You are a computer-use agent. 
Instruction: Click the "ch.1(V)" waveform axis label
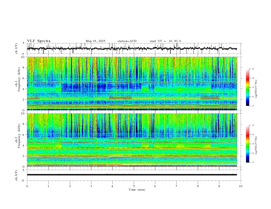coord(16,48)
